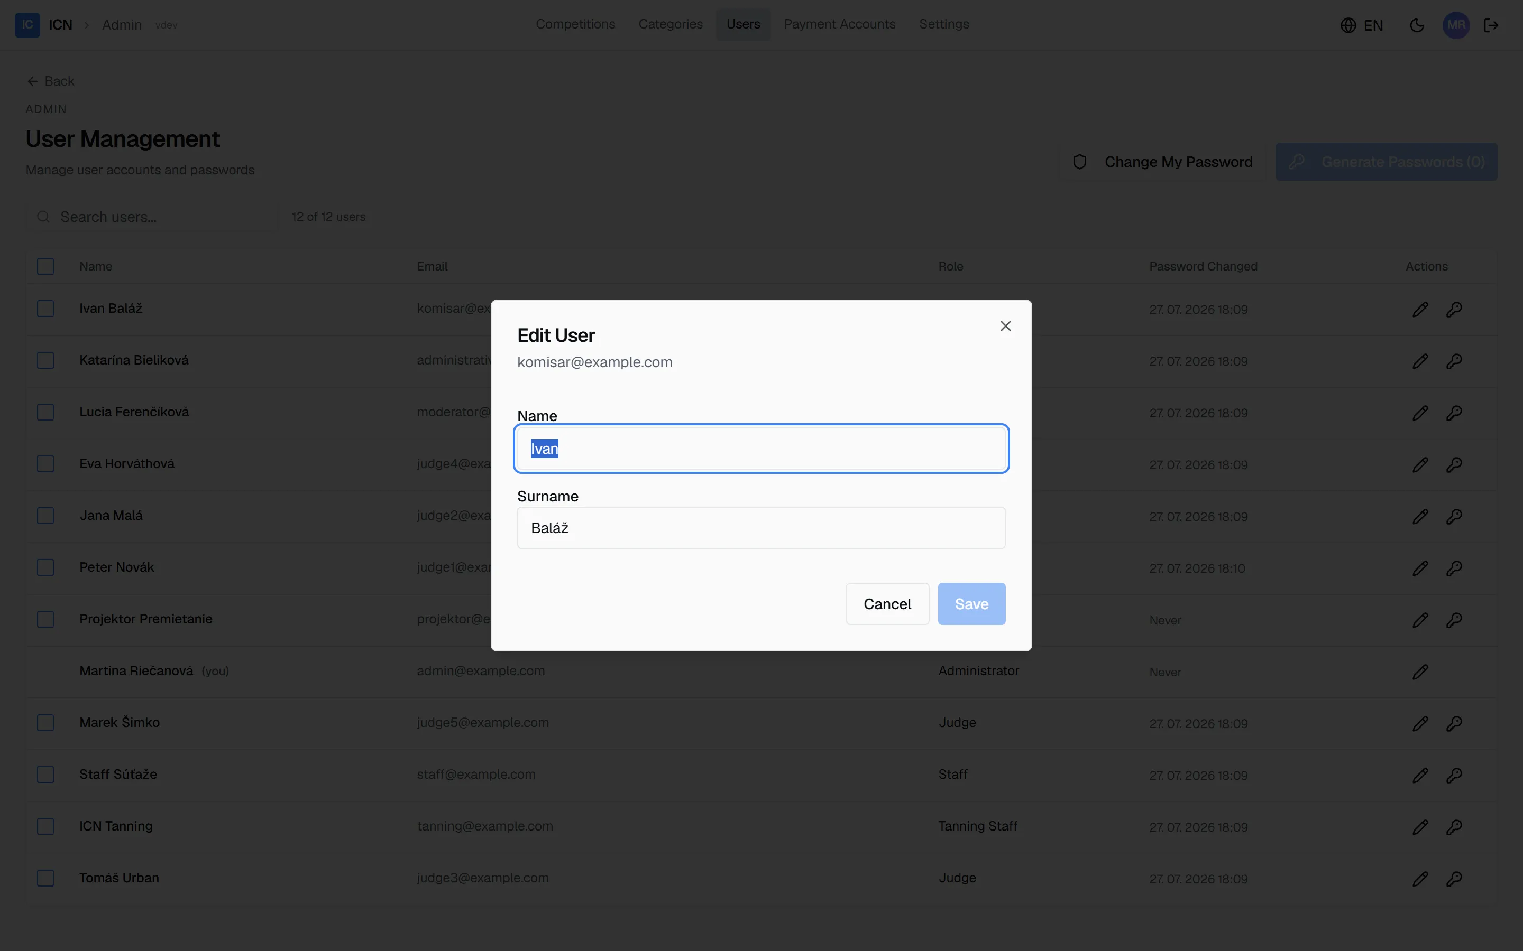Check the Jana Malá row checkbox

45,516
